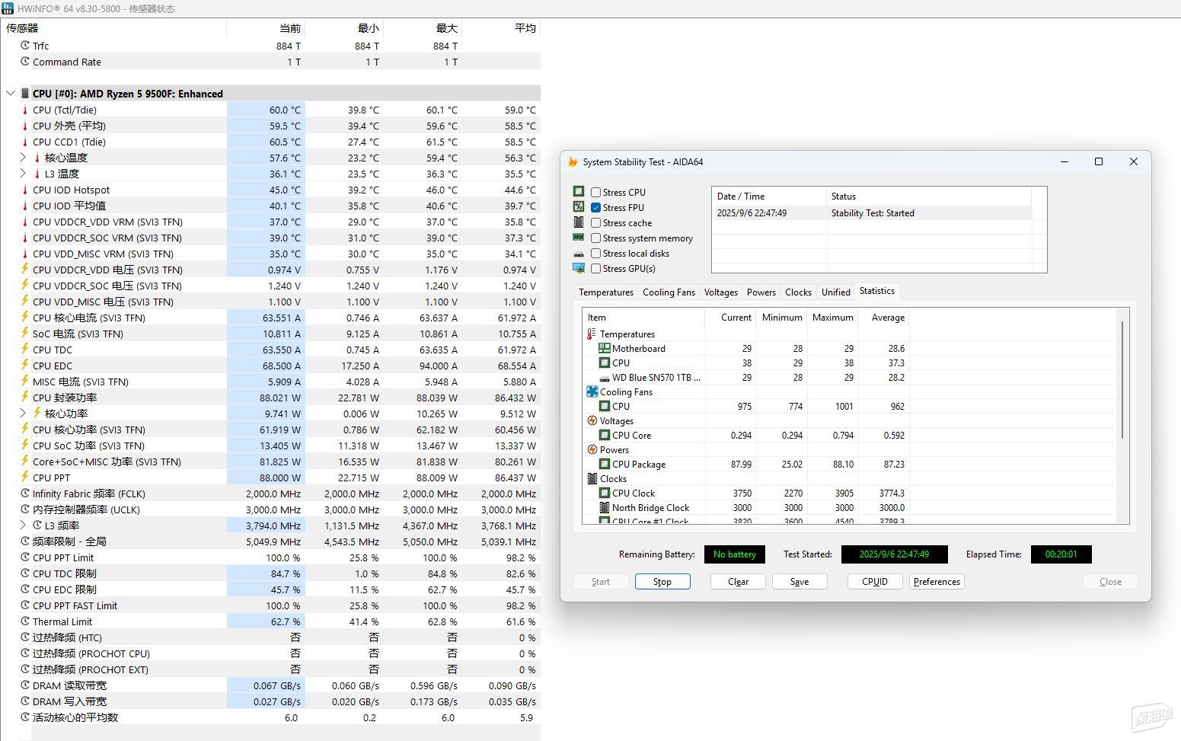
Task: Click the memory module icon beside Stress system memory
Action: pyautogui.click(x=579, y=238)
